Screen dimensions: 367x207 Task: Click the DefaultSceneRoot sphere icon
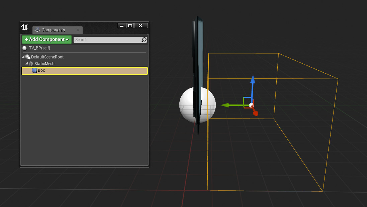28,57
